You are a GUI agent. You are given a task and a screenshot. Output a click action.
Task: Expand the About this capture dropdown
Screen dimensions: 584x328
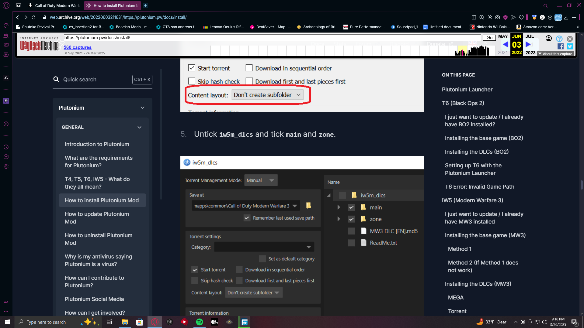(x=555, y=54)
